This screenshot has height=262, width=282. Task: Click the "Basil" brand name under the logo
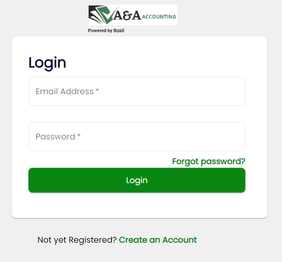click(x=119, y=30)
